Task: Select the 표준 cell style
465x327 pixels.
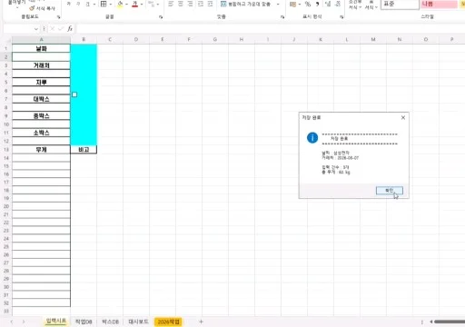Action: pos(400,5)
